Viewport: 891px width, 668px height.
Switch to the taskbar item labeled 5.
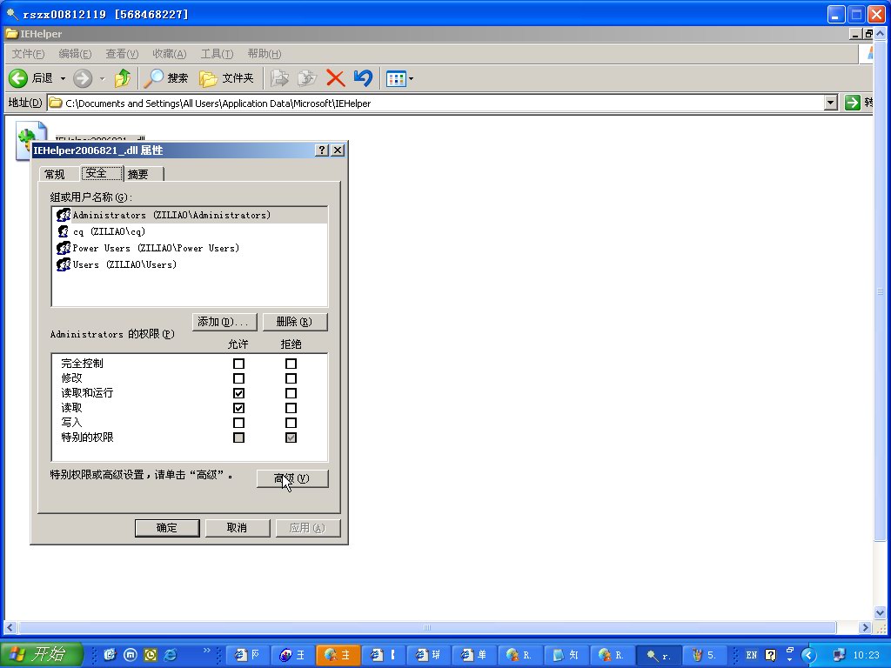703,655
